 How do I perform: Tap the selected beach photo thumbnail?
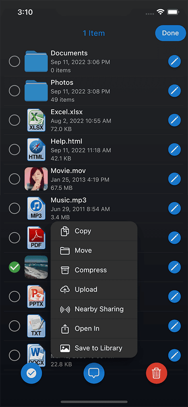(36, 267)
